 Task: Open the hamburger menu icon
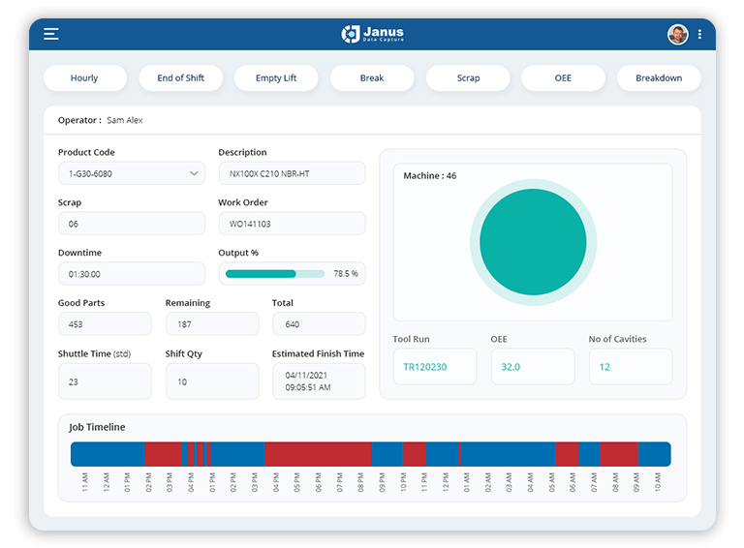pos(51,34)
